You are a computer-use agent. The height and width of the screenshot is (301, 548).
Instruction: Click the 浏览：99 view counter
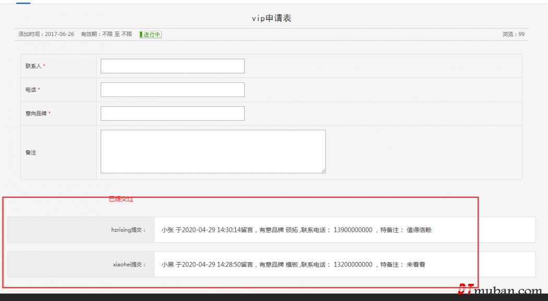pos(513,34)
